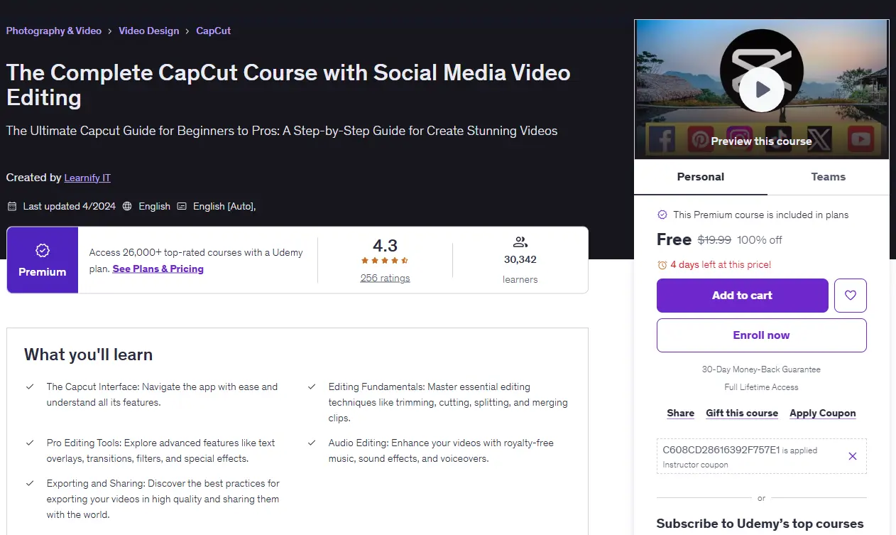Viewport: 896px width, 535px height.
Task: Click the alarm clock icon beside 4 days left
Action: coord(662,265)
